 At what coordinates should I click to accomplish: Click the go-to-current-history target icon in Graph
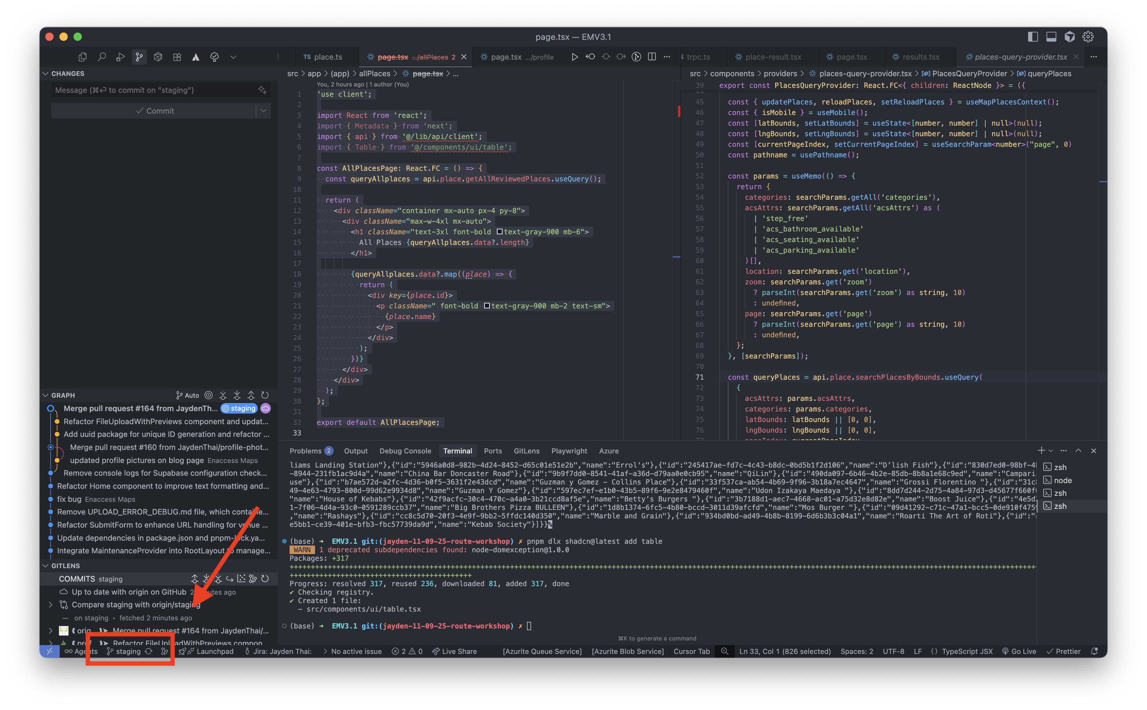click(x=209, y=395)
